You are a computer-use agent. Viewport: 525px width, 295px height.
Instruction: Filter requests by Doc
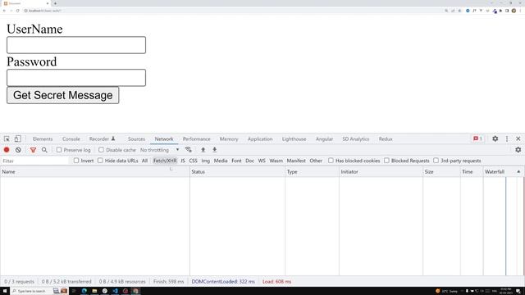(x=249, y=161)
